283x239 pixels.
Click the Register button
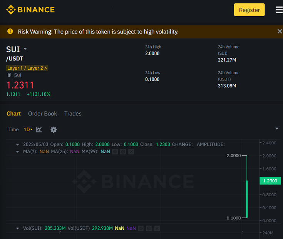(249, 10)
